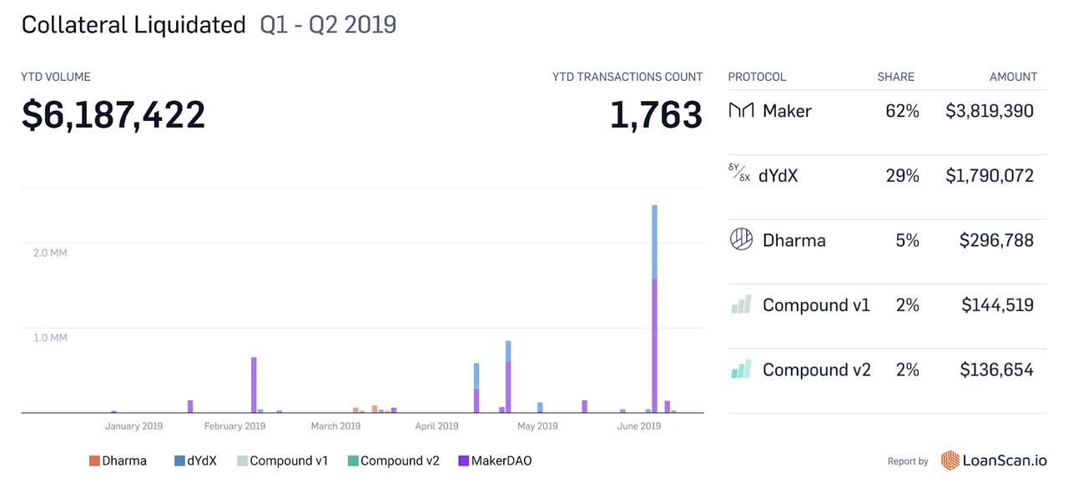Image resolution: width=1068 pixels, height=483 pixels.
Task: Click the 5% share value
Action: click(907, 240)
